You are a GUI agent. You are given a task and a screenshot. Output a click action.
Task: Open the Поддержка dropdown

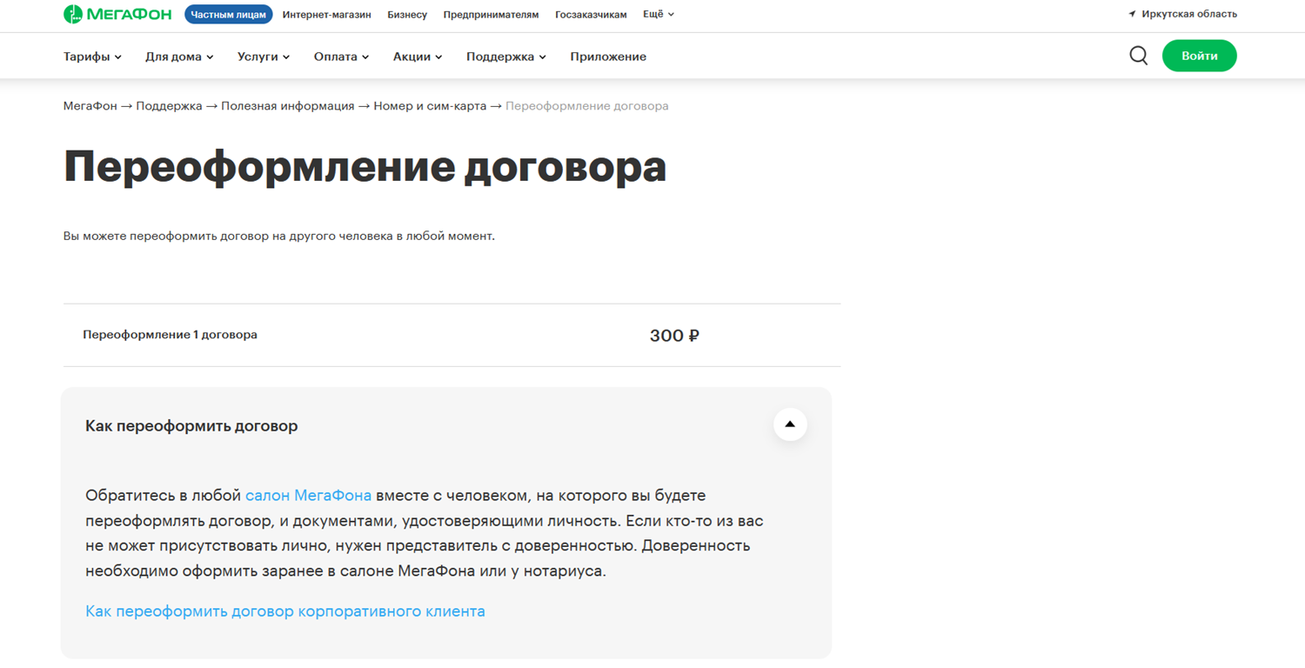pyautogui.click(x=506, y=57)
